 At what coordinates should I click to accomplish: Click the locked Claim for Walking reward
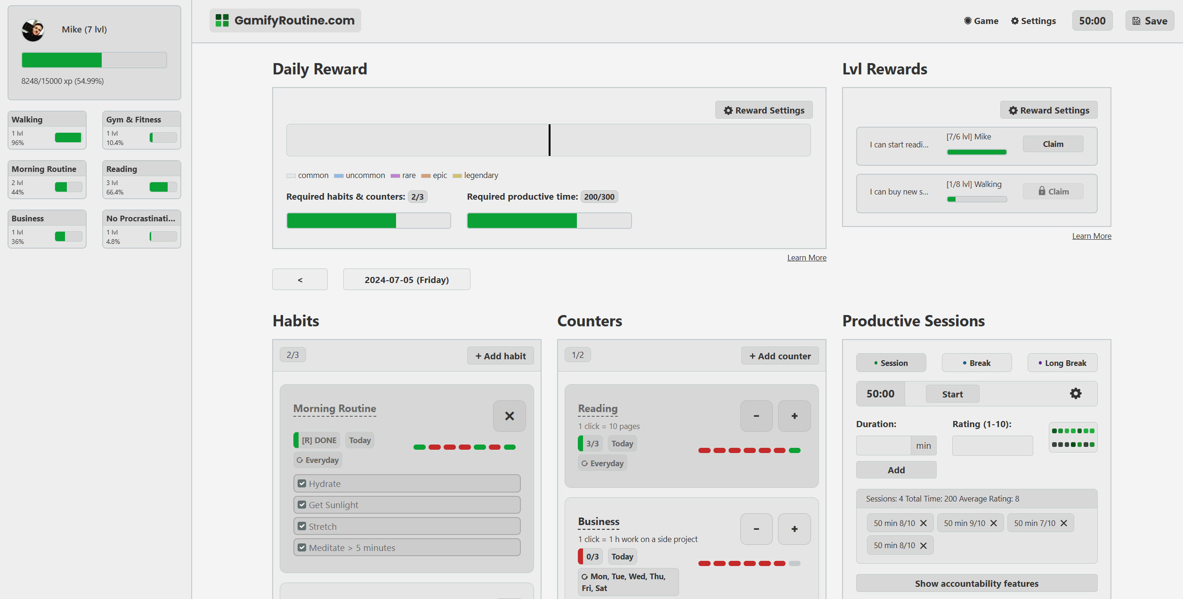tap(1053, 191)
